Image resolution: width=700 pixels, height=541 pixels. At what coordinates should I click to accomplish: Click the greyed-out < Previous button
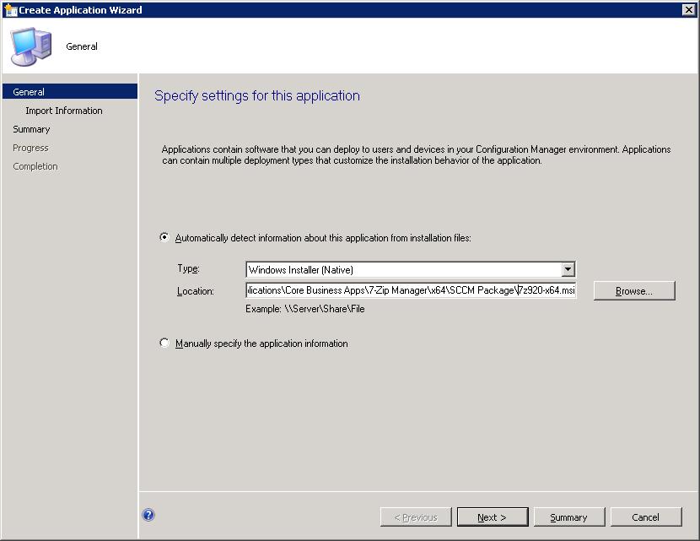pos(416,517)
